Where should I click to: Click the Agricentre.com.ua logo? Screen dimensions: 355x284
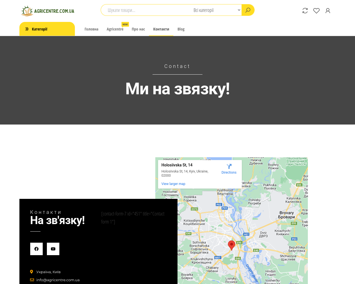48,11
